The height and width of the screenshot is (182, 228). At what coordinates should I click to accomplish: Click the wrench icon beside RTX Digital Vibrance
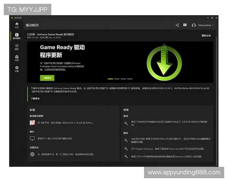point(126,149)
